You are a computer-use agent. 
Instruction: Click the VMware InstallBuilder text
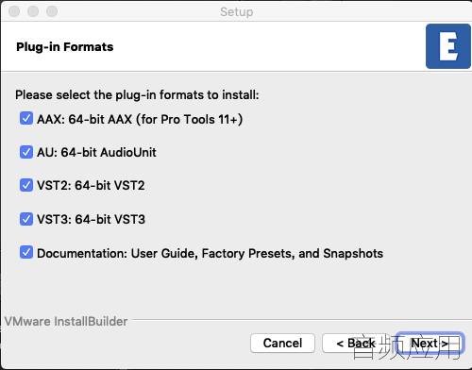pyautogui.click(x=66, y=321)
